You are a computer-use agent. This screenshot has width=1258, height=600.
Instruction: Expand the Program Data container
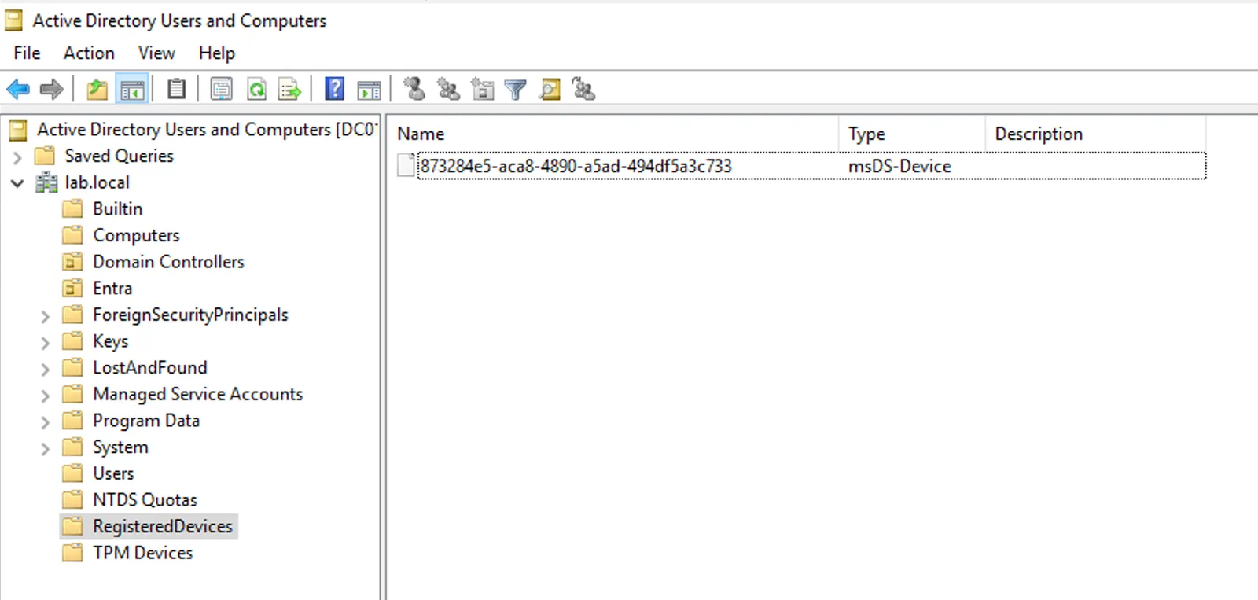point(45,422)
